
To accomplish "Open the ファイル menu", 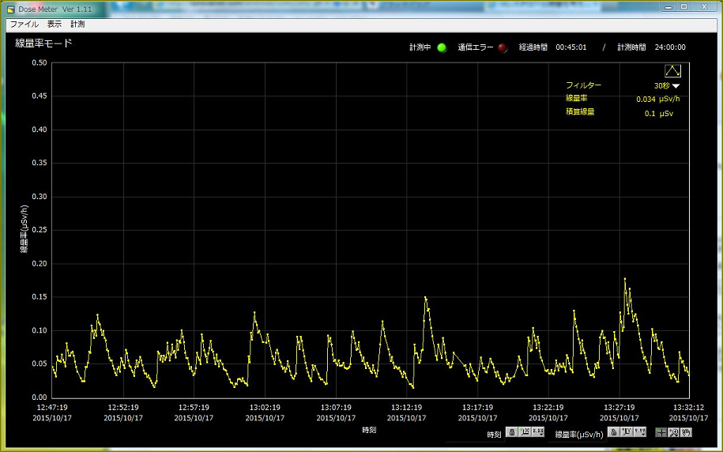I will pyautogui.click(x=24, y=24).
